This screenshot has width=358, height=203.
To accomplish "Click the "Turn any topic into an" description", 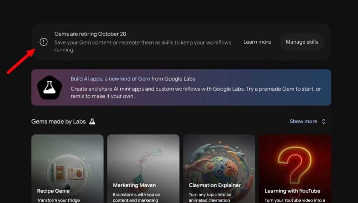I will pyautogui.click(x=210, y=197).
